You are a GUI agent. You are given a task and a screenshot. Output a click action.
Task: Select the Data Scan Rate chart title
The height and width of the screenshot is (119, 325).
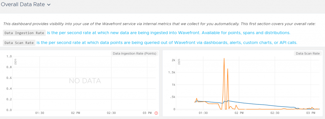tap(308, 53)
